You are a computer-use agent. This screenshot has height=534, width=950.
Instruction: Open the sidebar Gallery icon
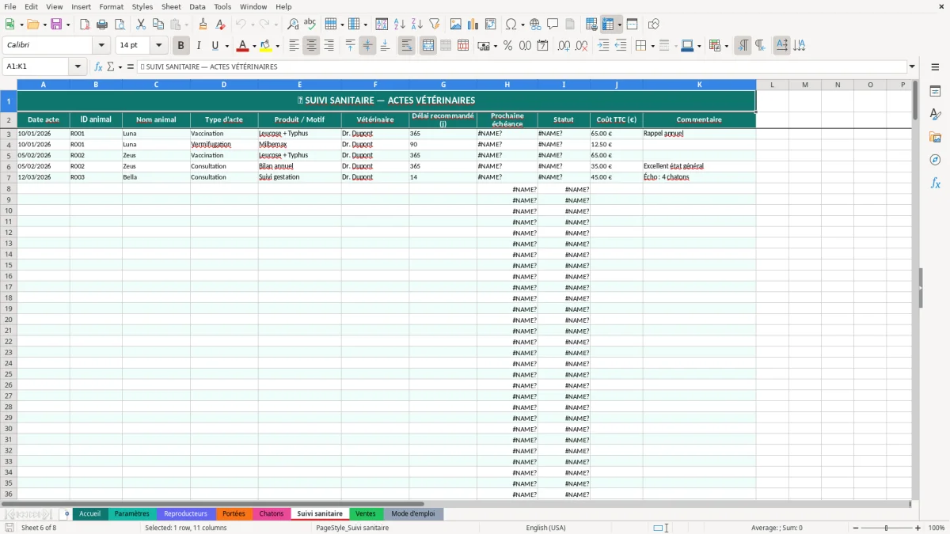coord(935,138)
